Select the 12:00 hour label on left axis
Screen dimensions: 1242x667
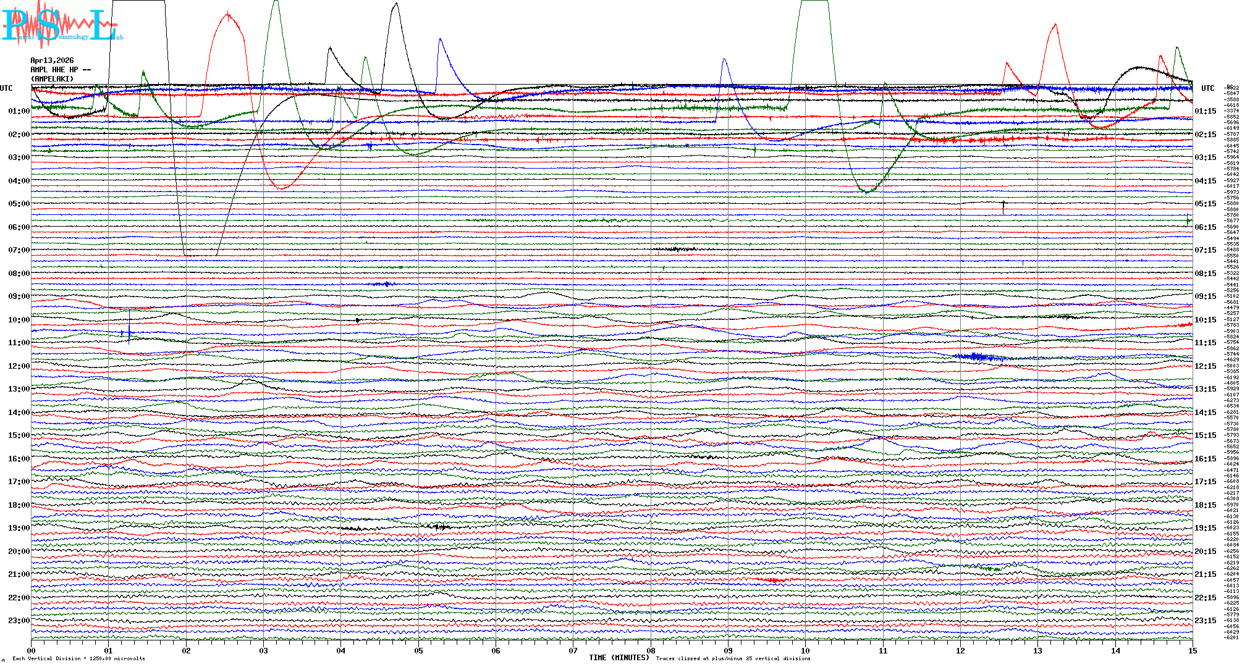[x=19, y=366]
